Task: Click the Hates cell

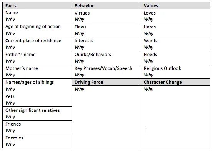Action: (x=175, y=30)
